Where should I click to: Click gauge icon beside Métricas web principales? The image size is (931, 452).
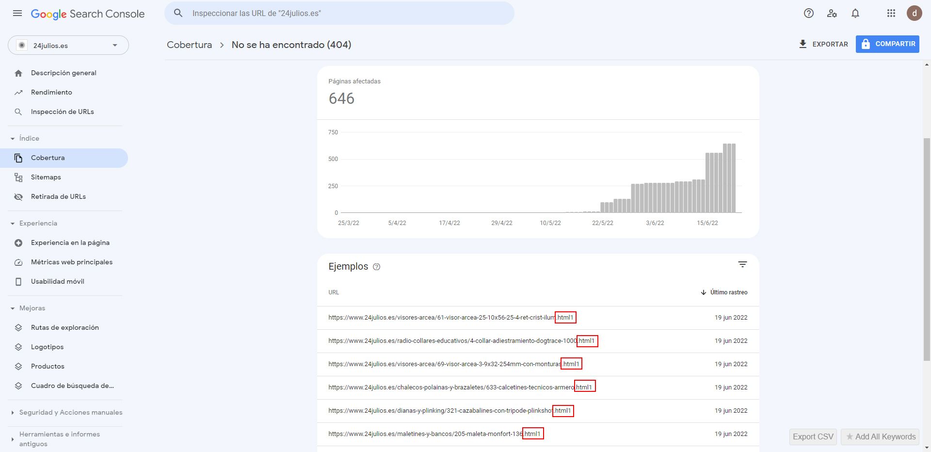[x=18, y=262]
